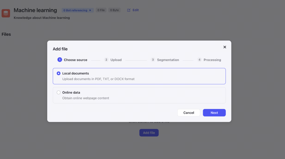The height and width of the screenshot is (159, 285).
Task: Click the 0 File badge
Action: [x=101, y=10]
